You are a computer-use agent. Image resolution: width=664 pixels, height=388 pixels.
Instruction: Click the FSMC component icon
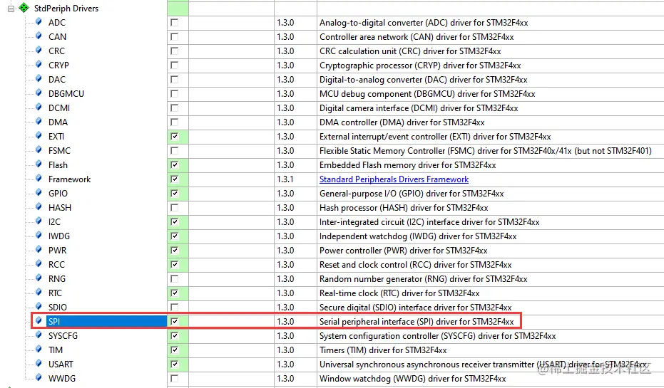39,150
